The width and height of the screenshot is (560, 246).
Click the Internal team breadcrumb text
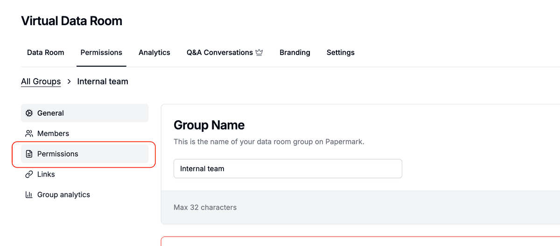(x=103, y=82)
